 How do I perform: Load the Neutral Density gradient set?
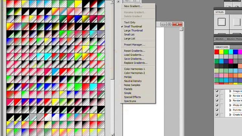coord(133,81)
